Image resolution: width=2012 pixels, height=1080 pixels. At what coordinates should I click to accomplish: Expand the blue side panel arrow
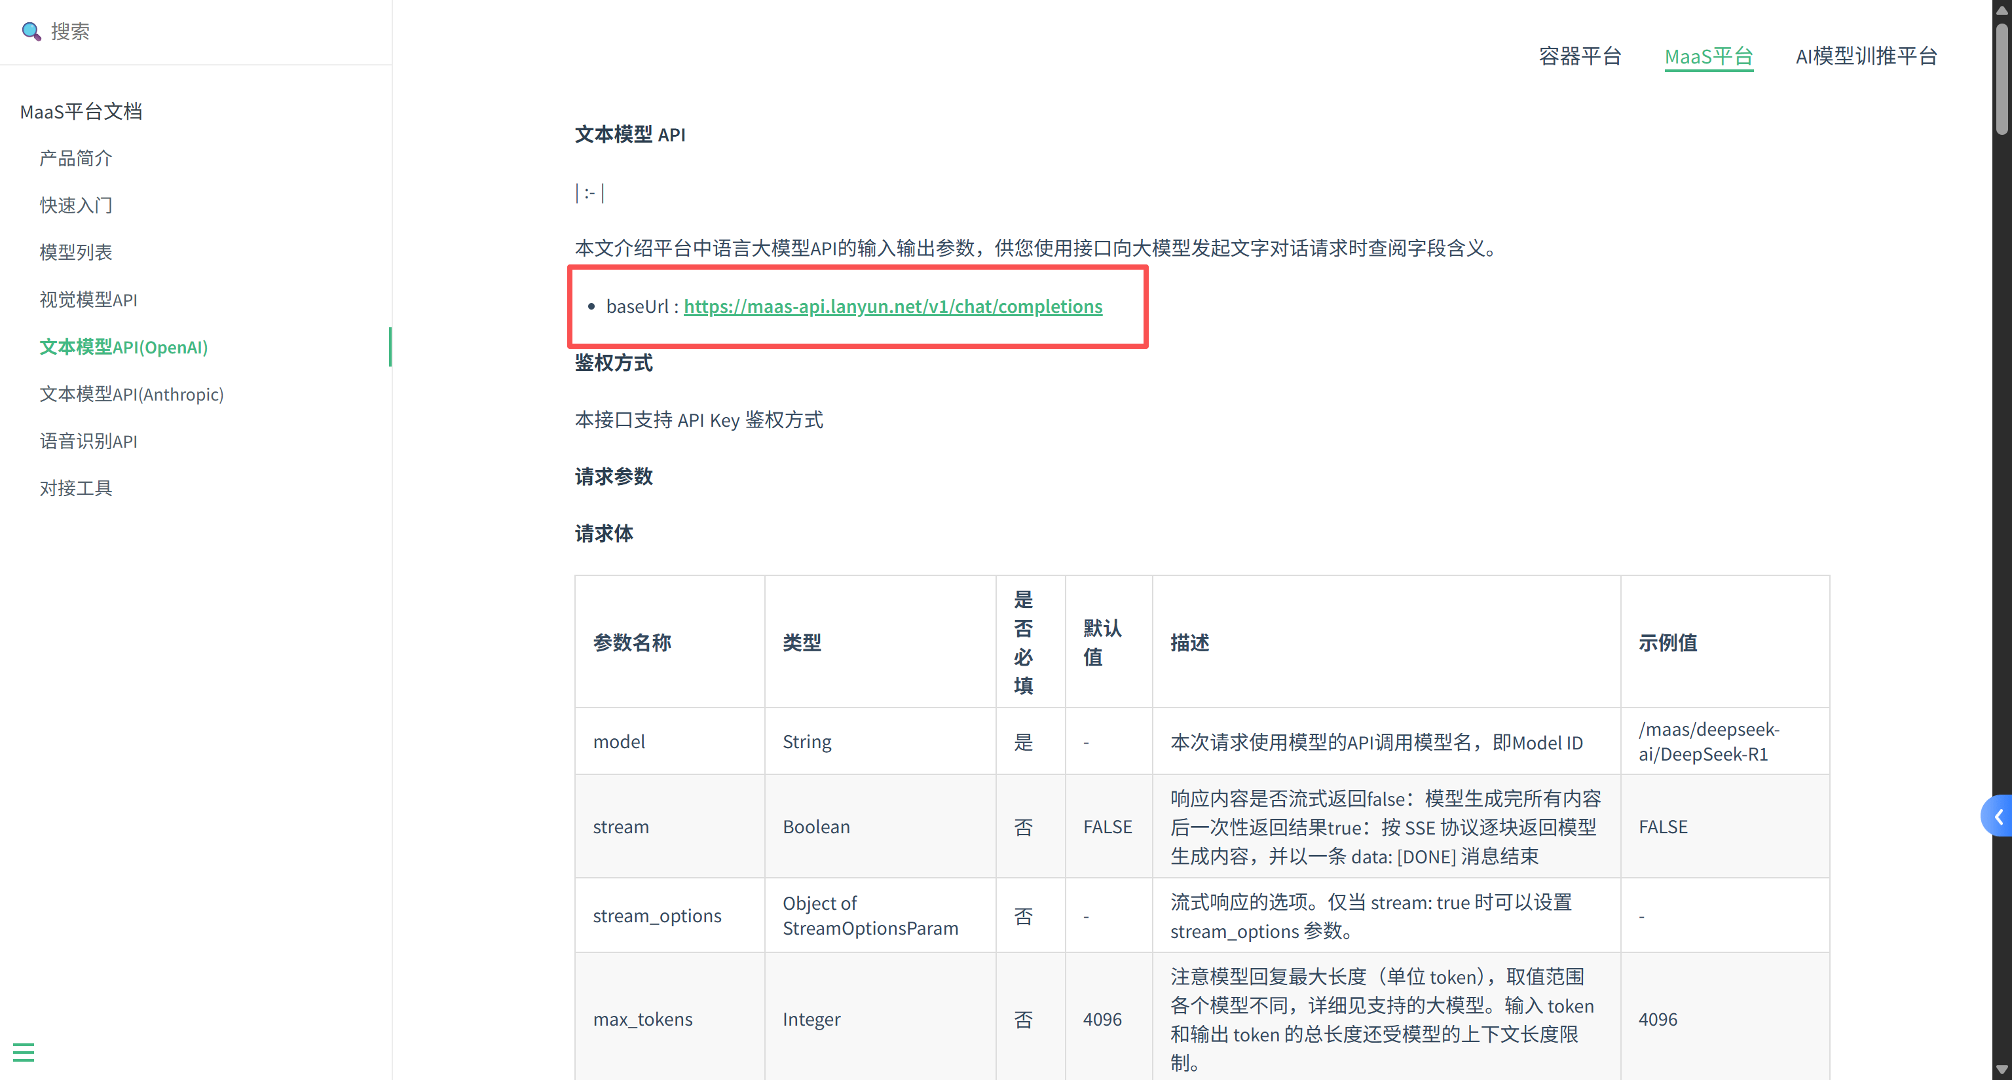pos(1998,816)
